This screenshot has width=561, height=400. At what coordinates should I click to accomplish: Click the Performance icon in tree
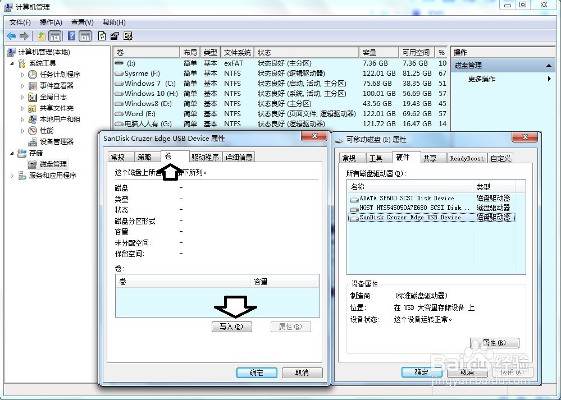[33, 131]
